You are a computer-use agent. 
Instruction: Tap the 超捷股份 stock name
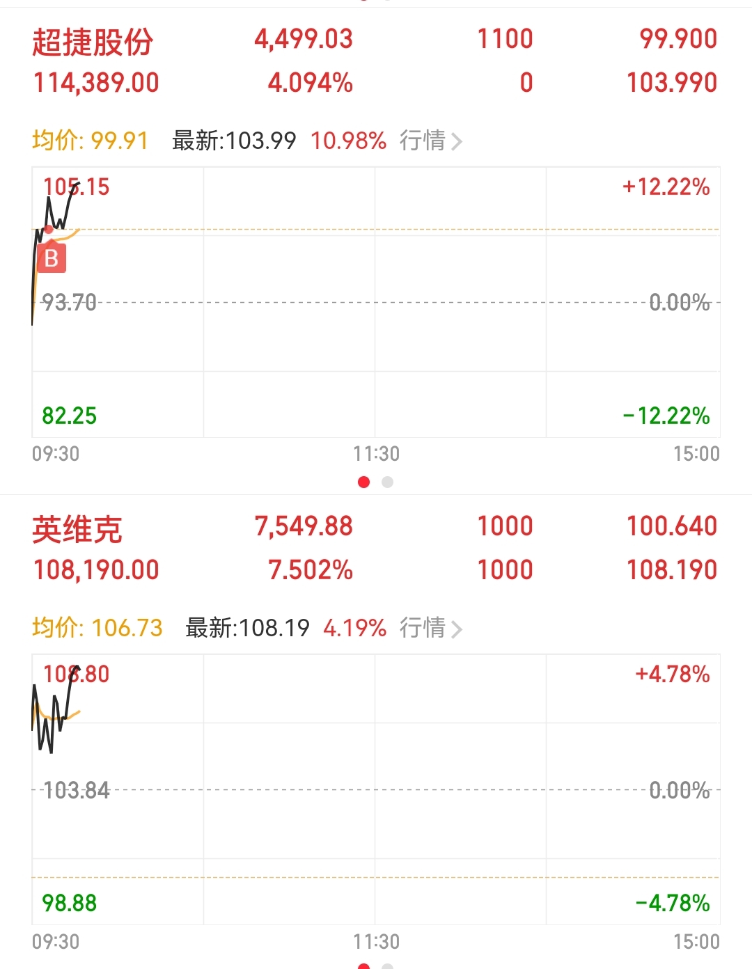tap(93, 42)
